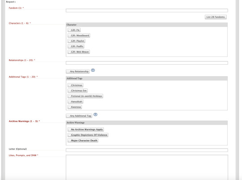This screenshot has width=242, height=180.
Task: Click the Additional Tags list header
Action: tap(147, 79)
